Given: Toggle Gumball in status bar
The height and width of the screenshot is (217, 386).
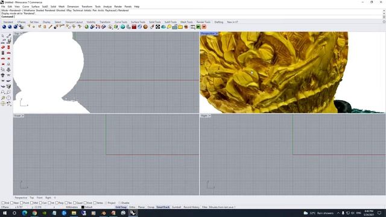Looking at the screenshot, I should coord(176,207).
